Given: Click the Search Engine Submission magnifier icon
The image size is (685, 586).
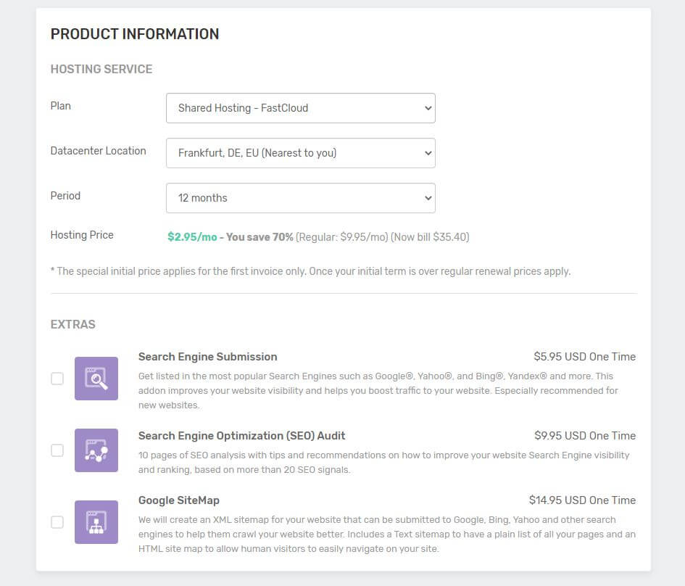Looking at the screenshot, I should (96, 379).
